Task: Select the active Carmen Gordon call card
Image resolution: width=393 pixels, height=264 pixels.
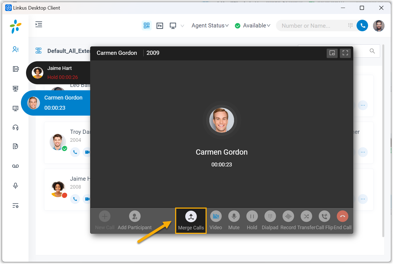Action: coord(56,103)
